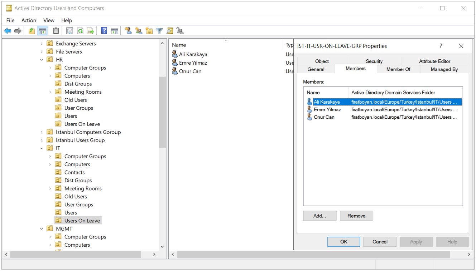The image size is (476, 271).
Task: Click the Find objects magnifier icon
Action: 170,31
